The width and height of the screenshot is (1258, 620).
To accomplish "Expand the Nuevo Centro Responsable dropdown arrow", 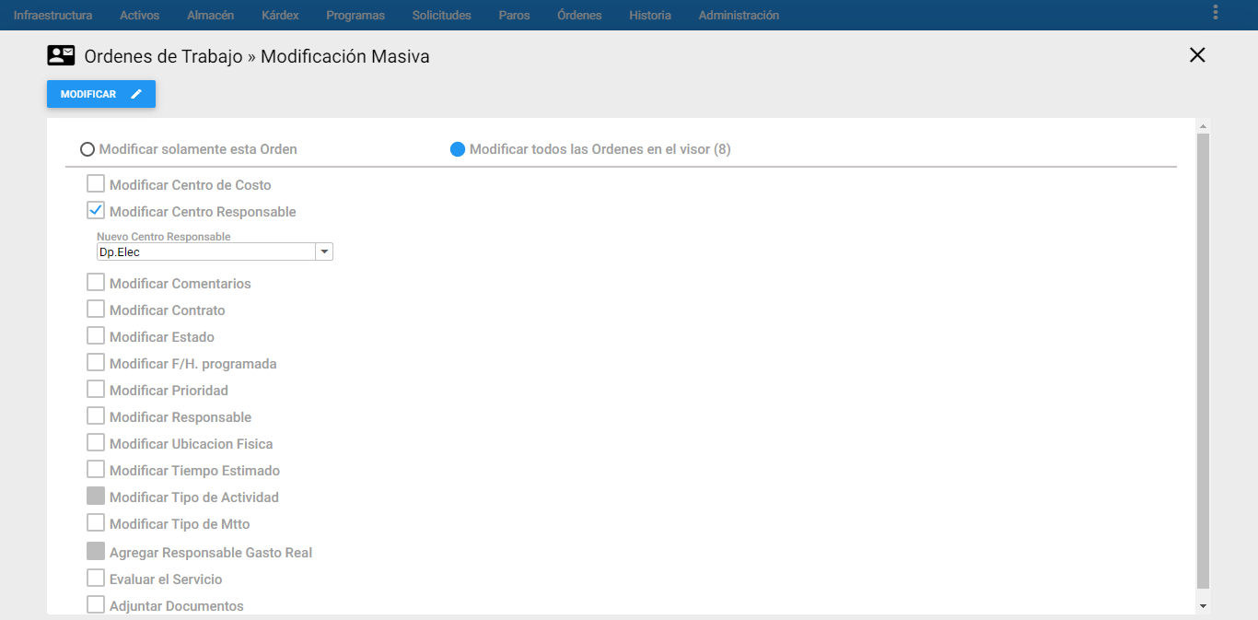I will tap(323, 252).
